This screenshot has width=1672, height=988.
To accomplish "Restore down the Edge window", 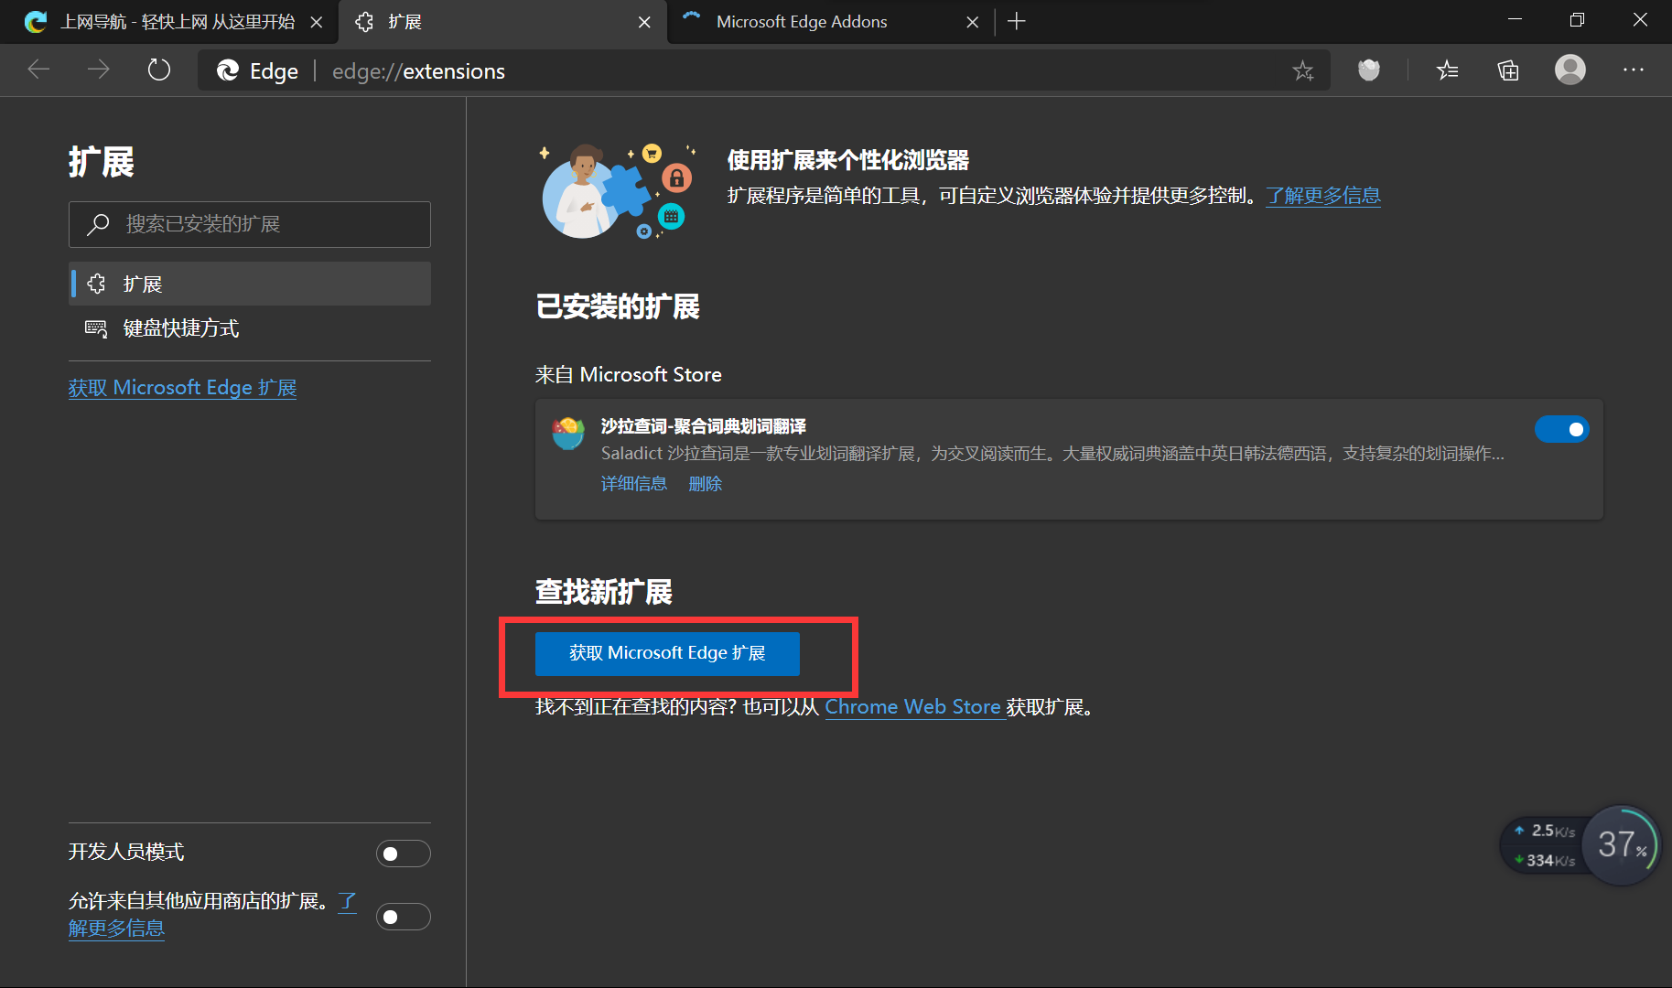I will click(1577, 20).
